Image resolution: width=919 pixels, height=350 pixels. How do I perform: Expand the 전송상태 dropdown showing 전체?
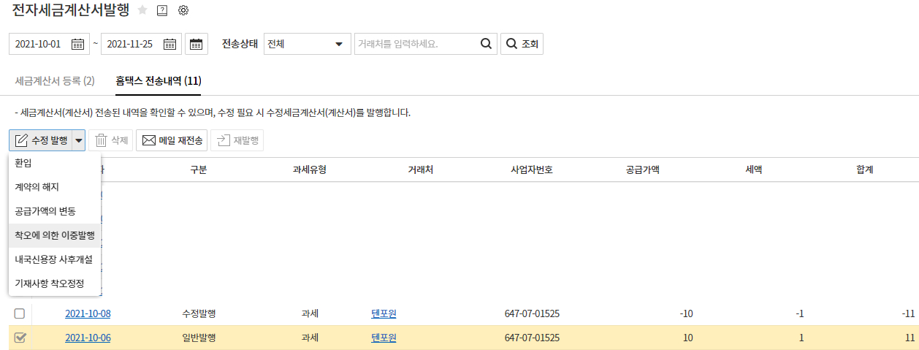tap(307, 44)
